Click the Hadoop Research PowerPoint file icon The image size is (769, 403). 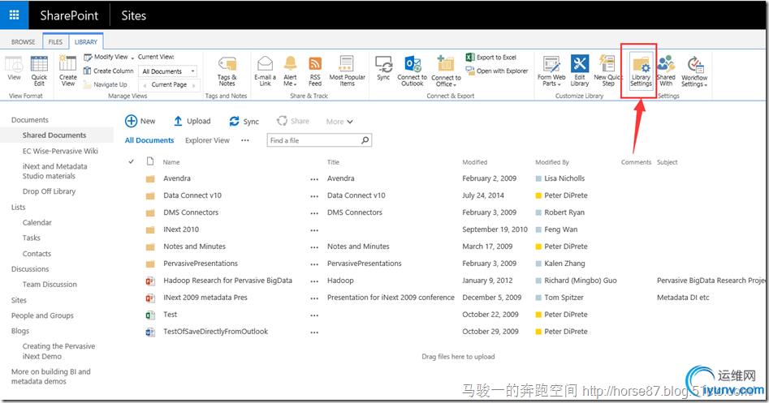pos(150,281)
